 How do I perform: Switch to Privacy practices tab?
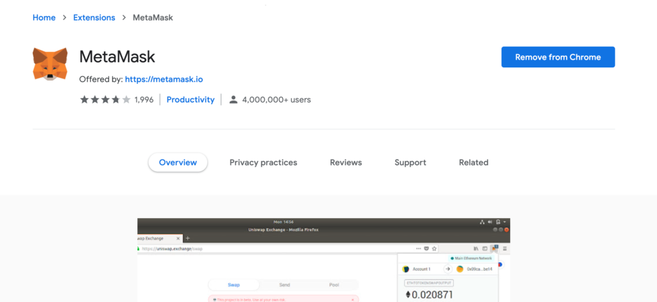[264, 162]
